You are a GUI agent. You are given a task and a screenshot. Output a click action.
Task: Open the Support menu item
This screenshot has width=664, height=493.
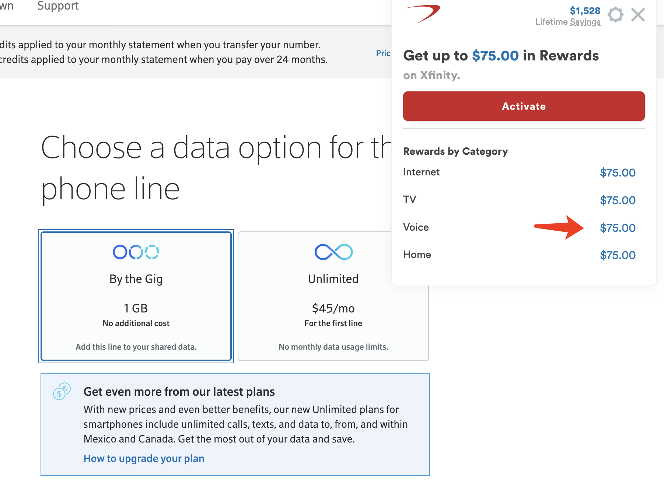pos(58,6)
